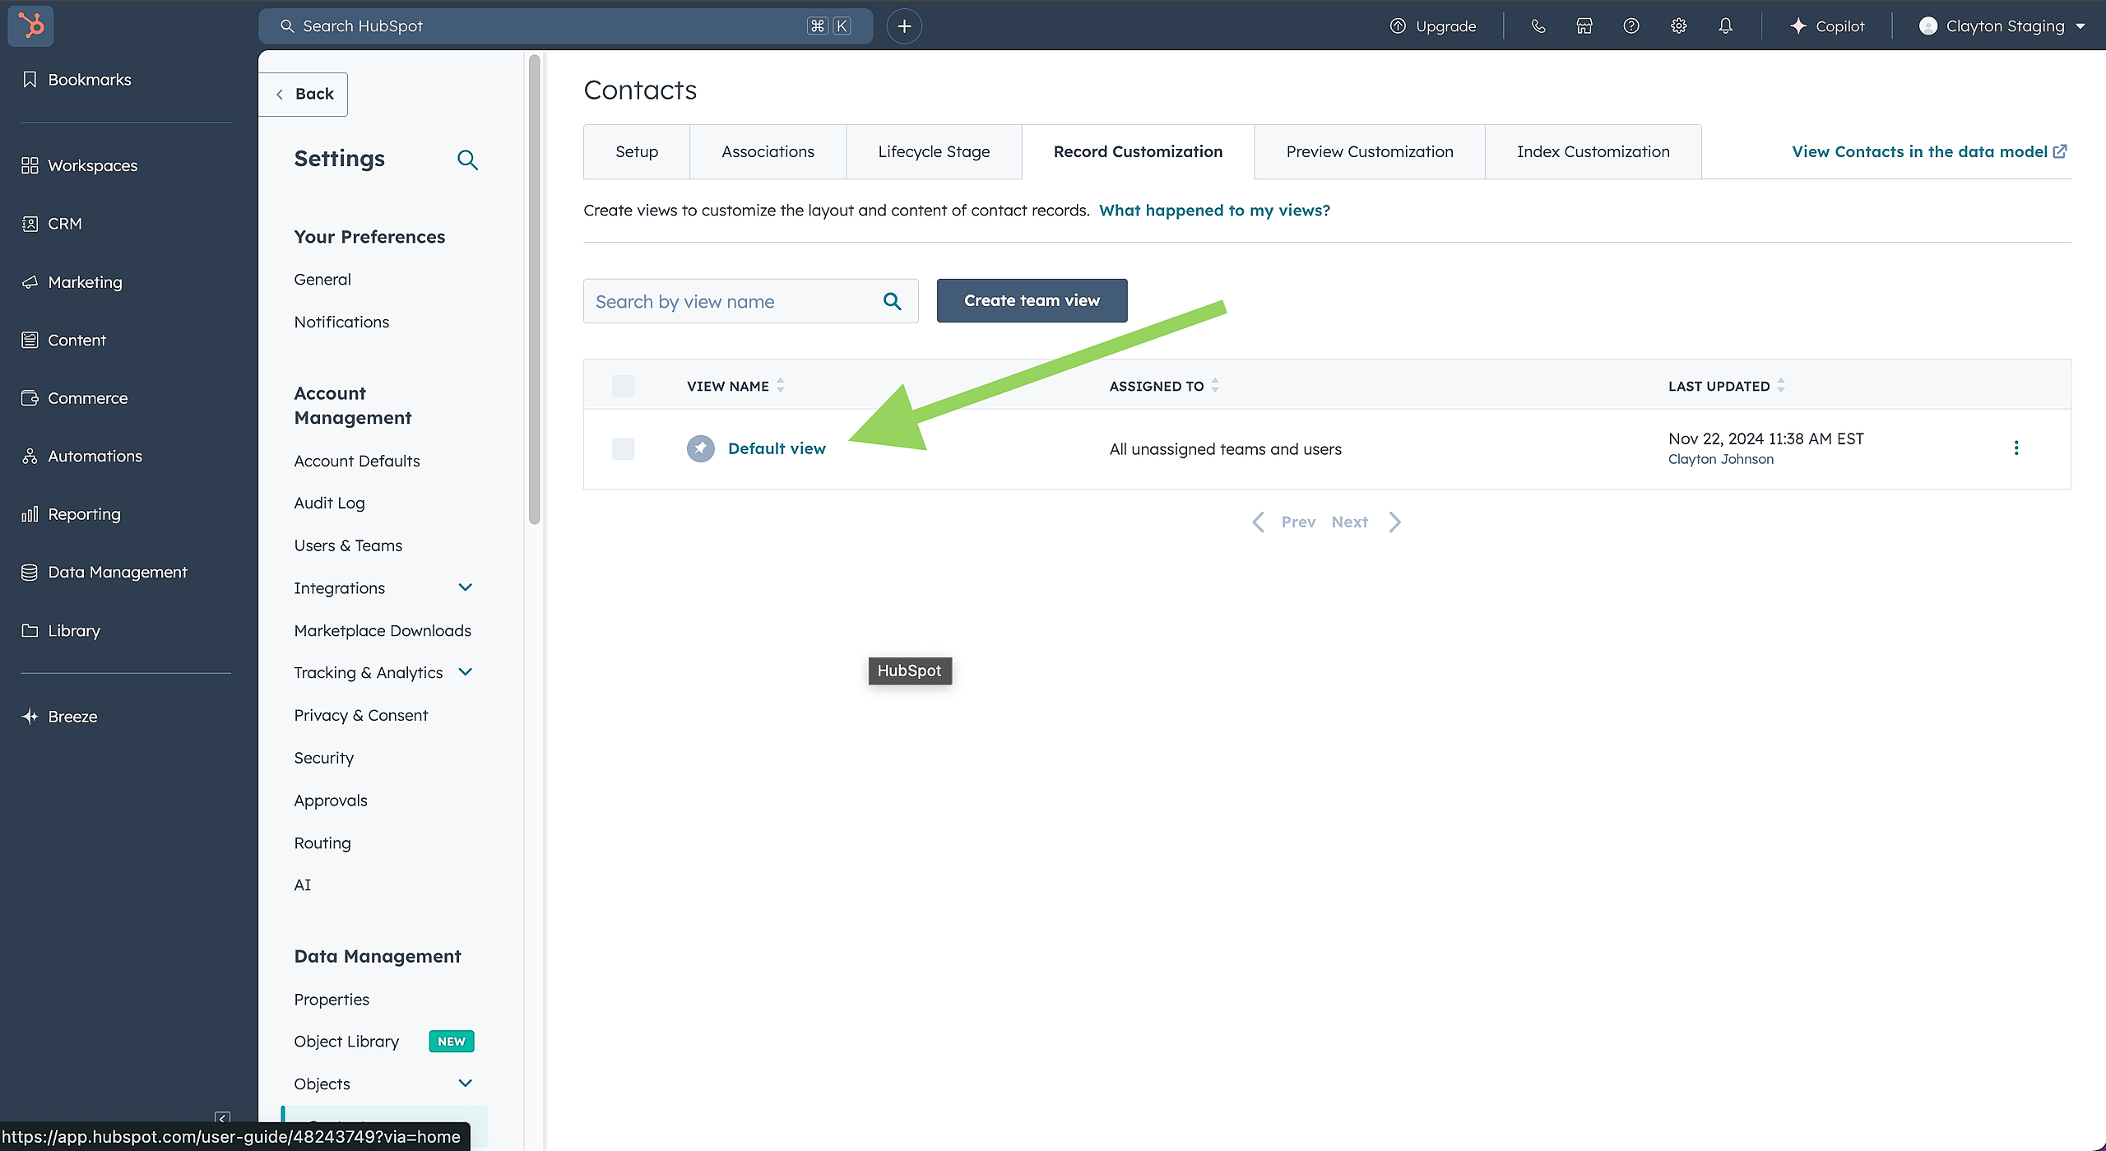Open the Default view link
The image size is (2106, 1151).
point(776,449)
